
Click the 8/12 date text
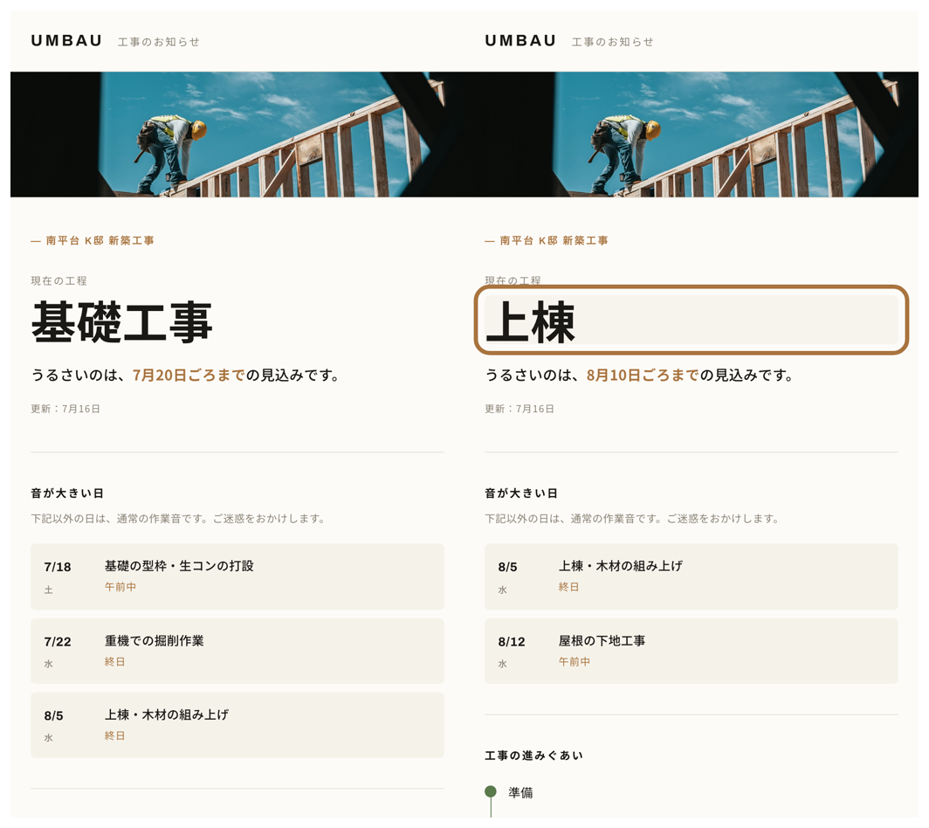point(512,642)
